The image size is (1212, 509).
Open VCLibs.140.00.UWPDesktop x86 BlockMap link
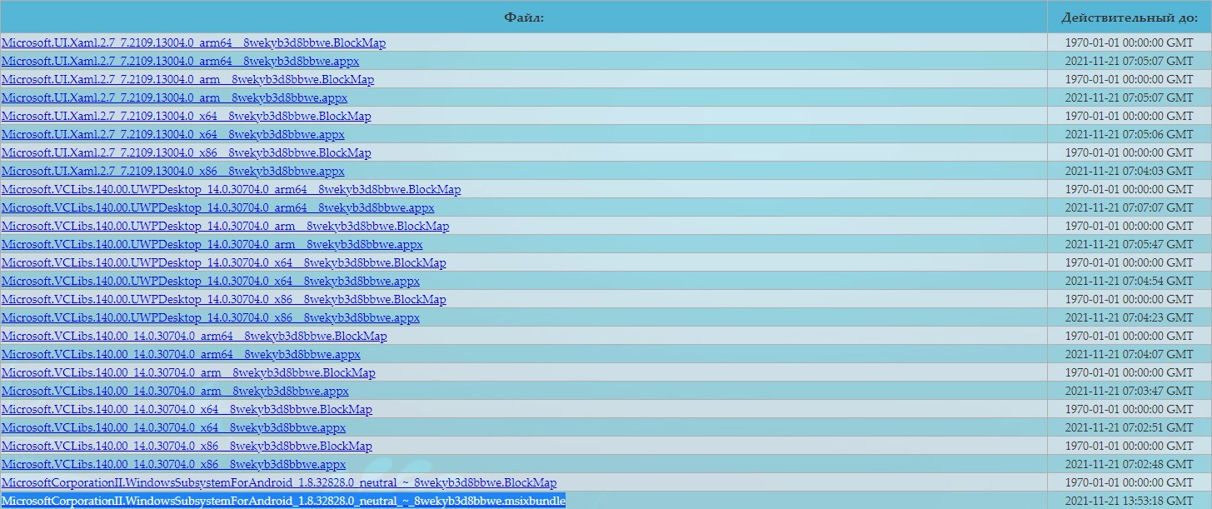[x=224, y=299]
